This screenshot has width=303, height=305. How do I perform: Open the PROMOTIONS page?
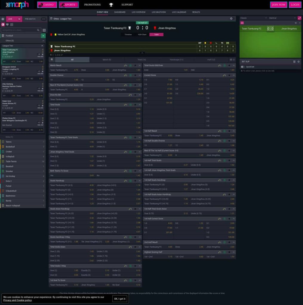click(x=93, y=5)
